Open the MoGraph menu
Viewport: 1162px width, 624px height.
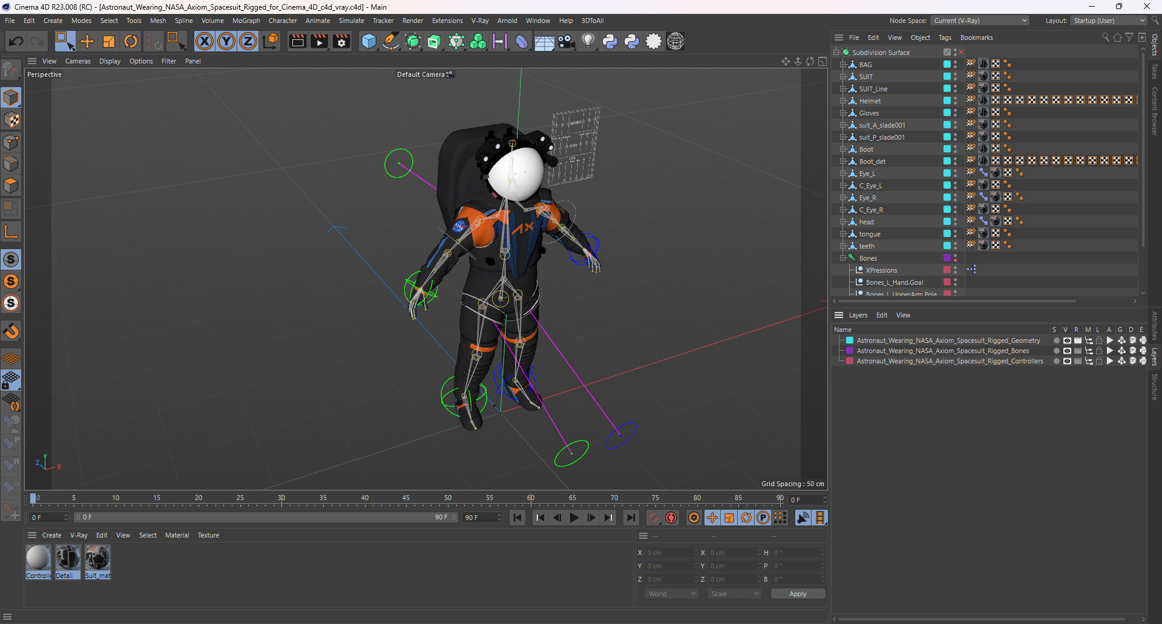tap(246, 21)
